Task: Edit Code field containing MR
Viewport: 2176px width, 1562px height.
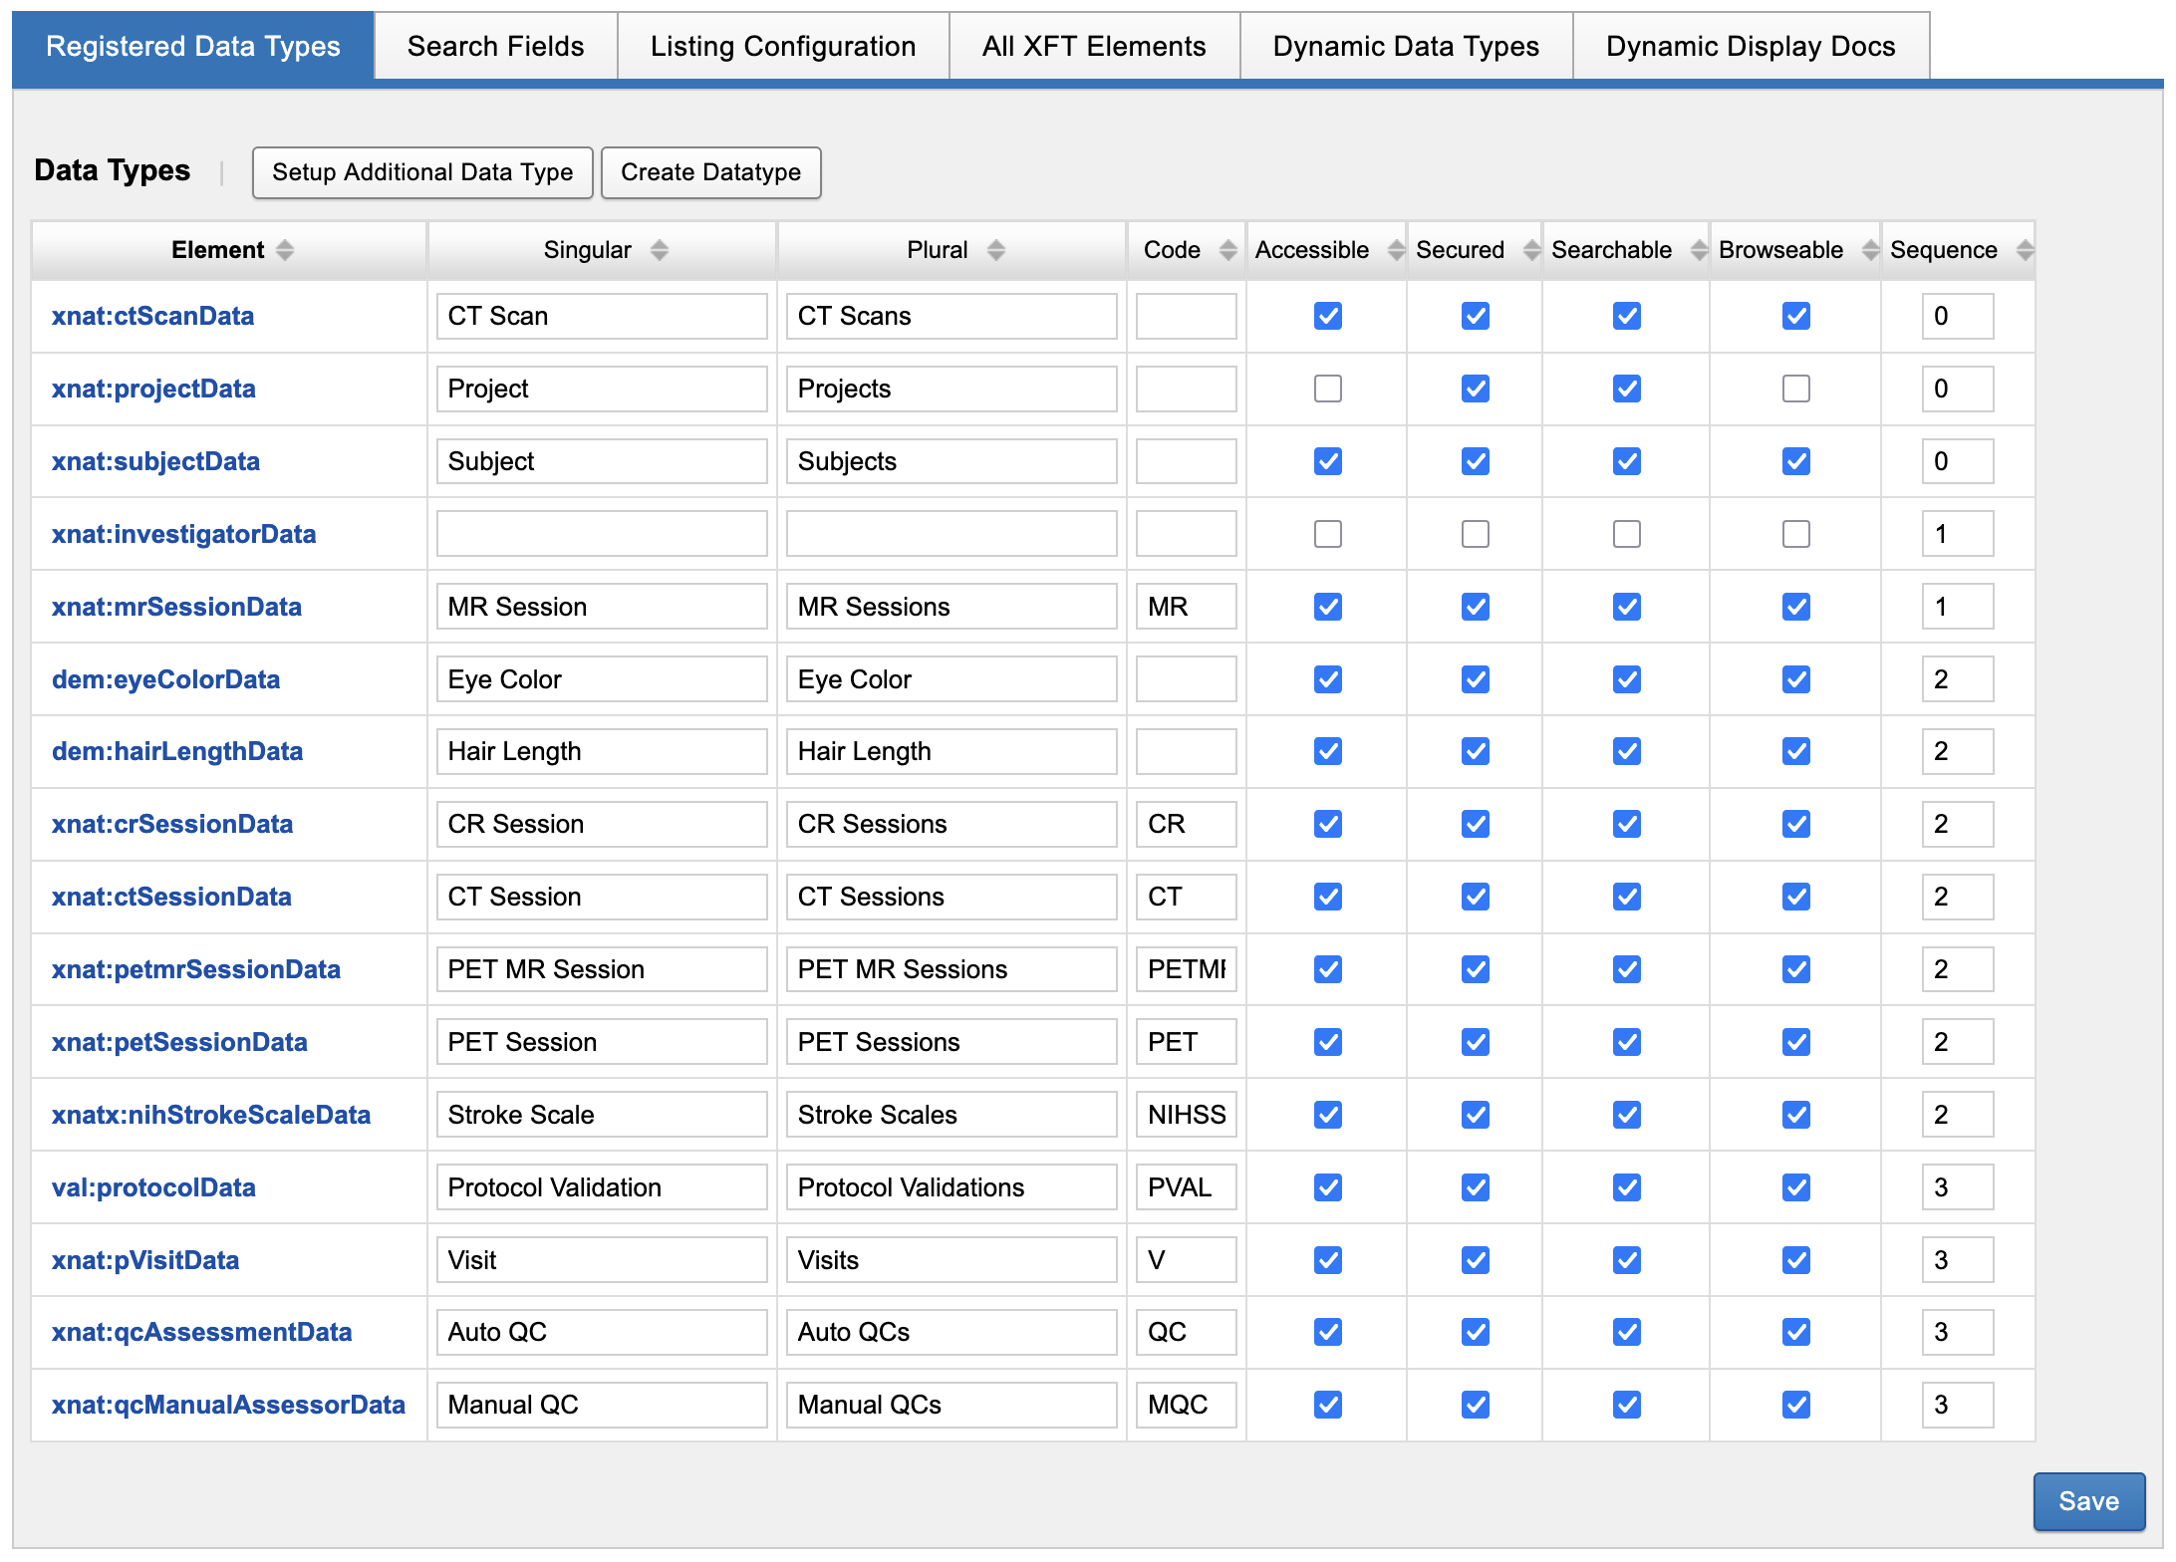Action: coord(1186,607)
